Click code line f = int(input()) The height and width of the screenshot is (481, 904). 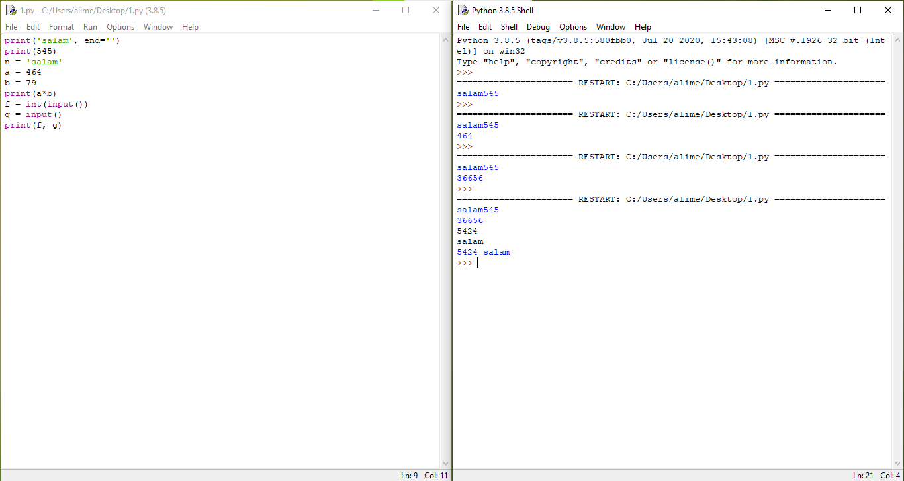46,104
